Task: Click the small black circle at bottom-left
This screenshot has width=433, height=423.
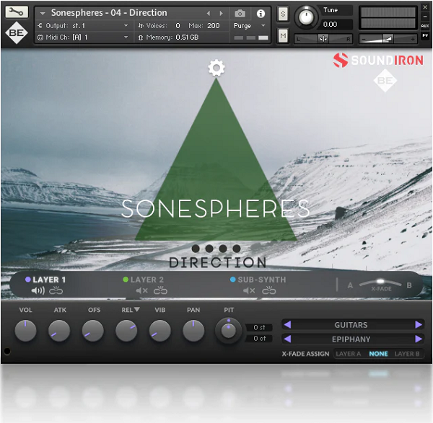Action: 7,351
